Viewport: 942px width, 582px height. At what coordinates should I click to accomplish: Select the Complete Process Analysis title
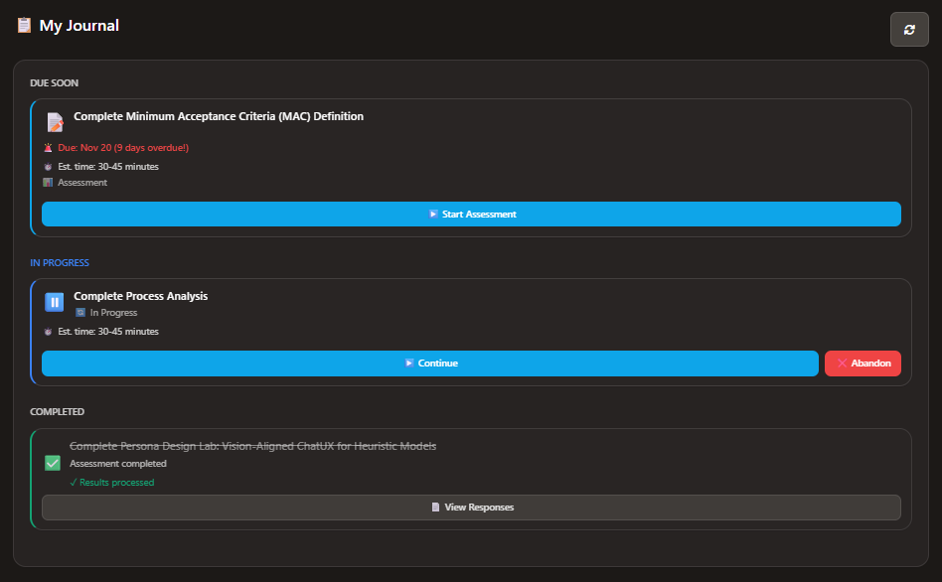140,296
